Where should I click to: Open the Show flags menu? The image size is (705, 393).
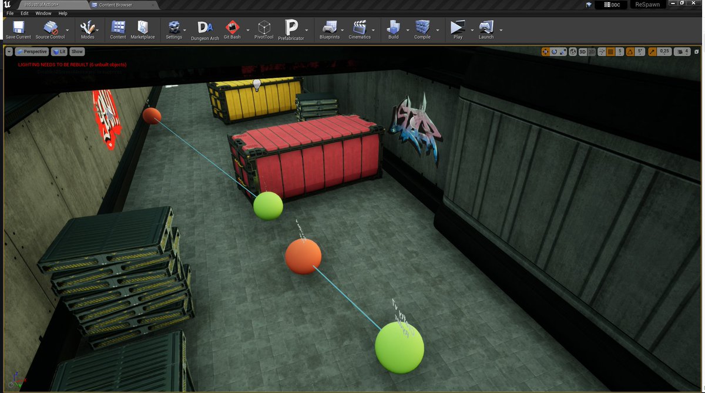click(x=77, y=52)
